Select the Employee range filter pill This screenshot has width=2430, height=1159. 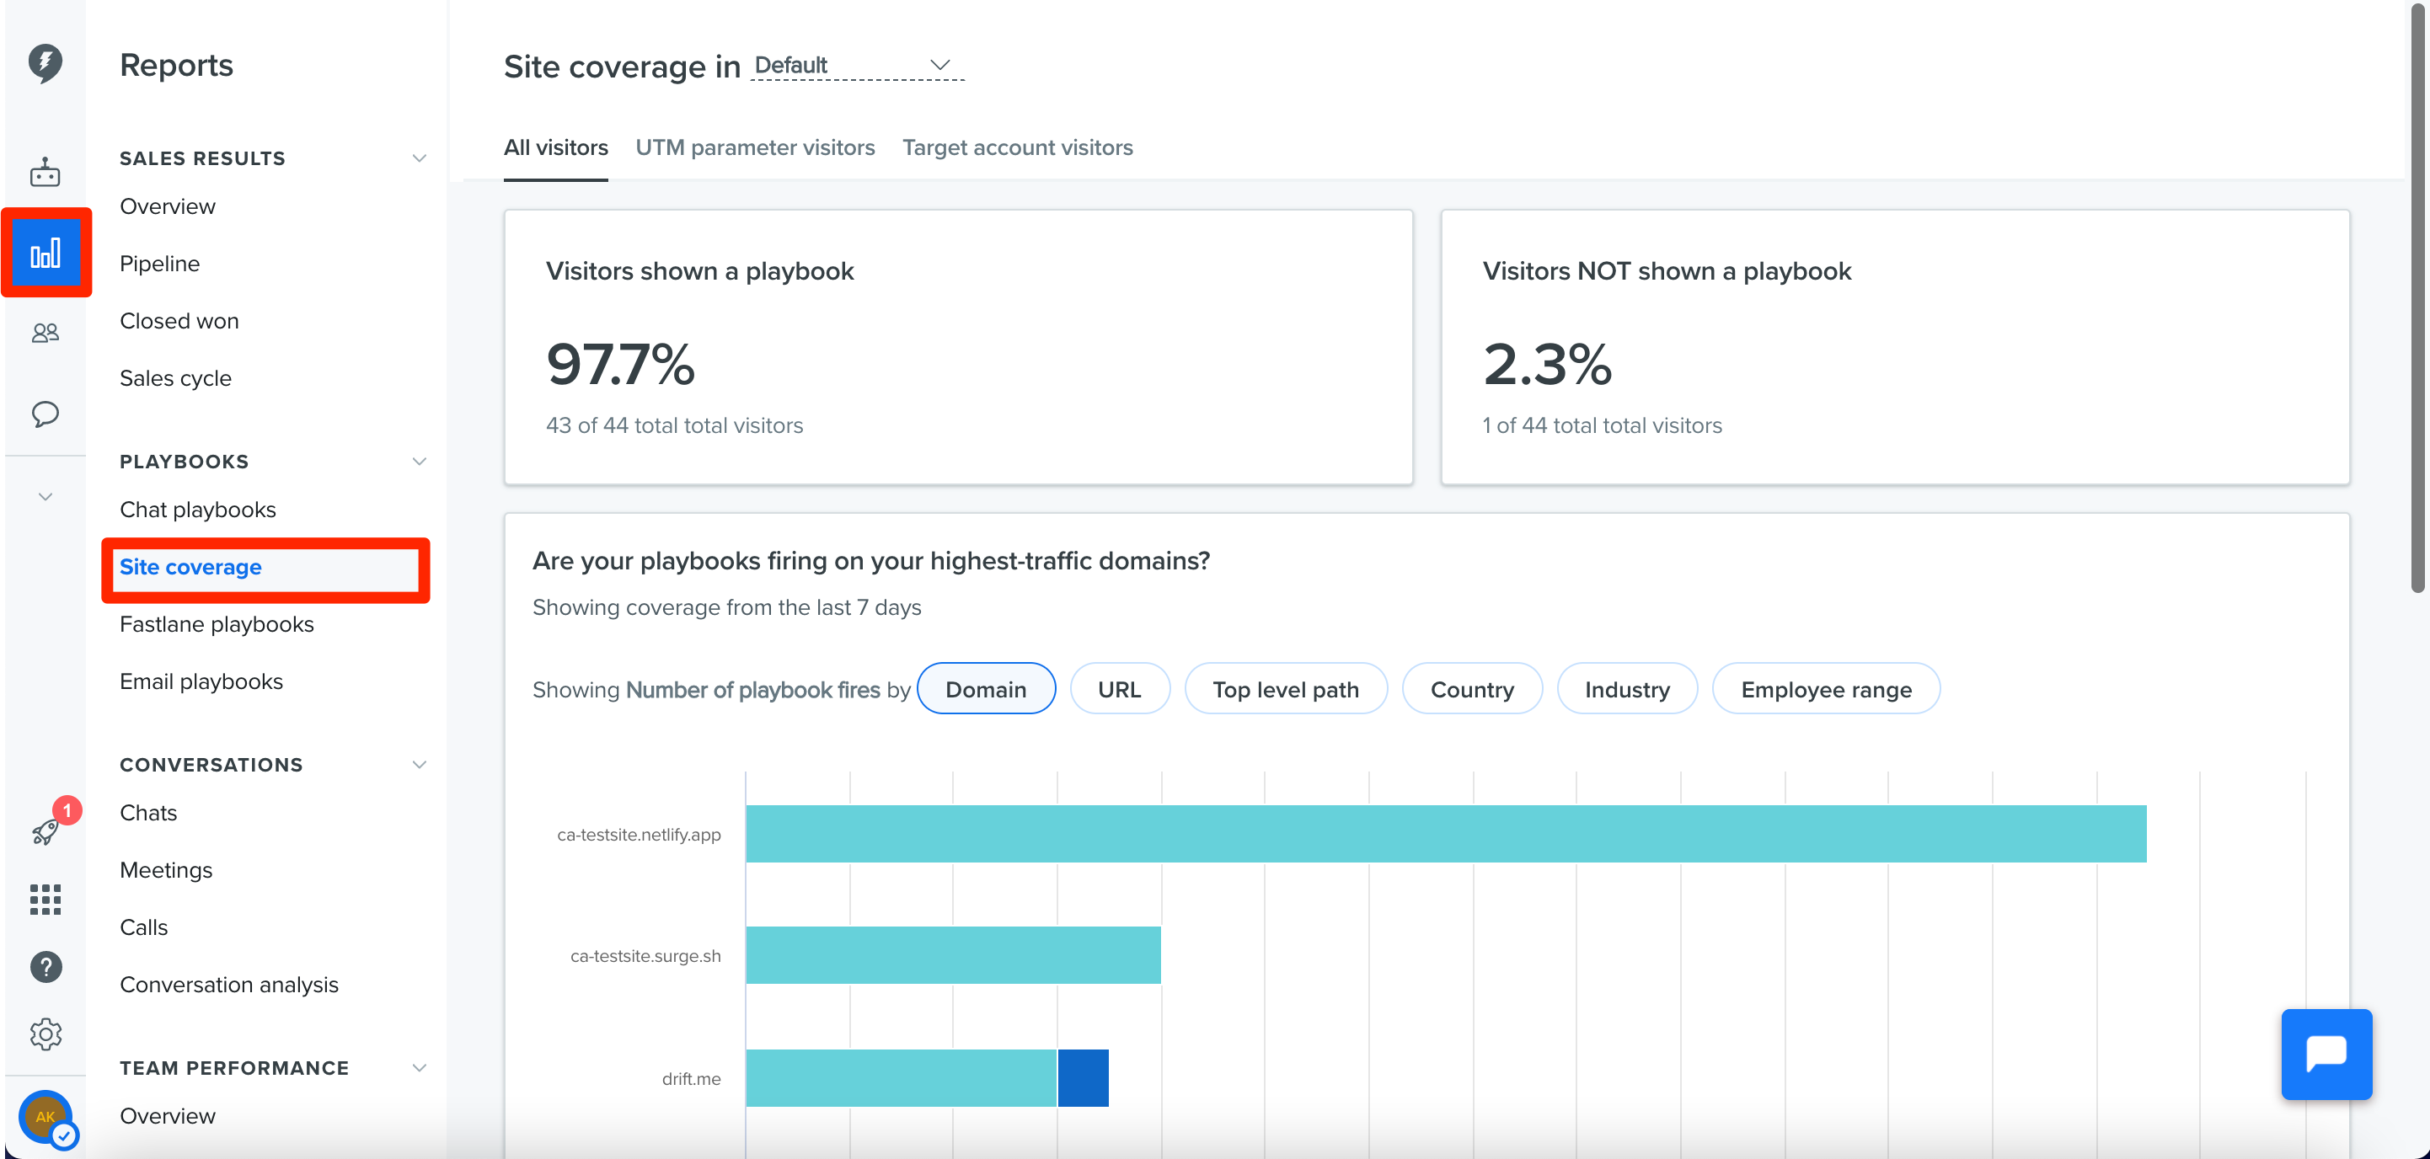coord(1825,689)
